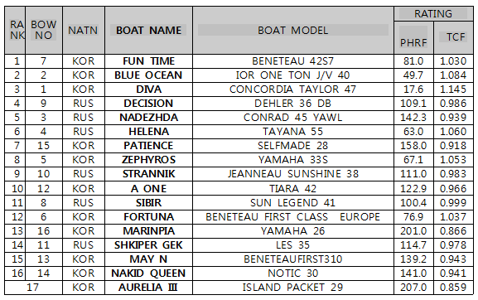Select the RATING header cell
The image size is (478, 300).
coord(433,14)
